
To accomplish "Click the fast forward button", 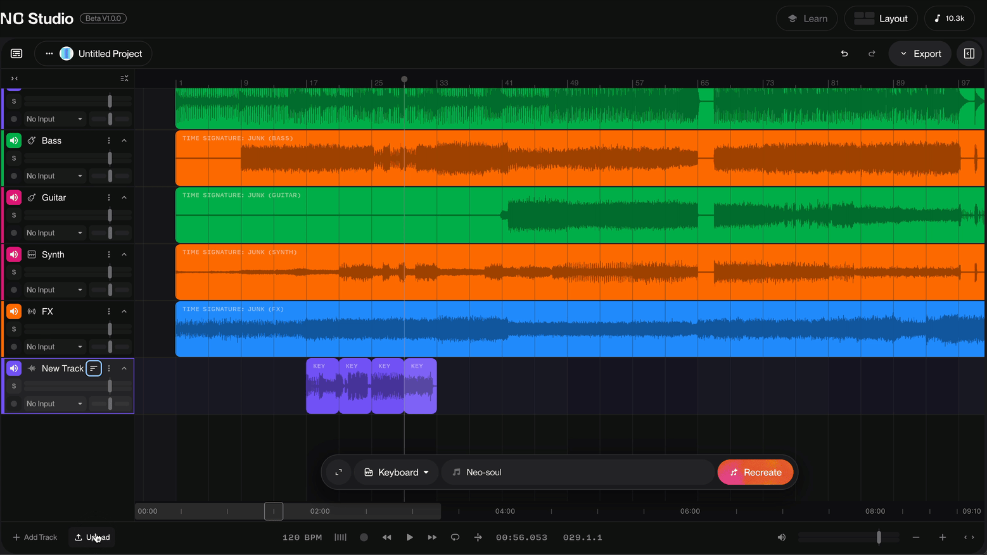I will (x=432, y=537).
